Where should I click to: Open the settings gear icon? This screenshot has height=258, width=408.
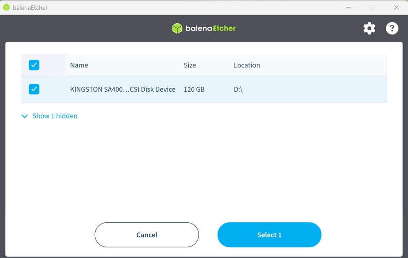pyautogui.click(x=369, y=28)
